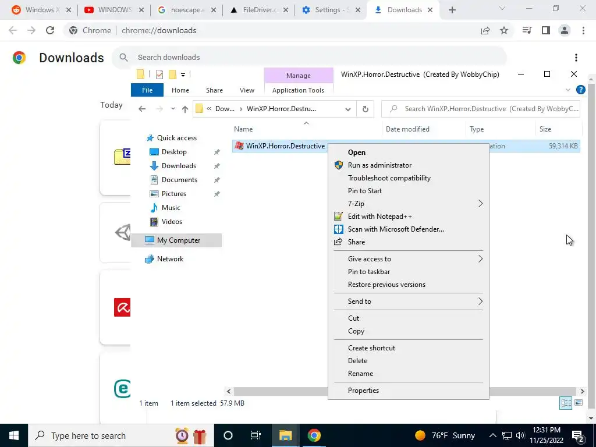
Task: Select Pin to Start option
Action: pyautogui.click(x=364, y=191)
